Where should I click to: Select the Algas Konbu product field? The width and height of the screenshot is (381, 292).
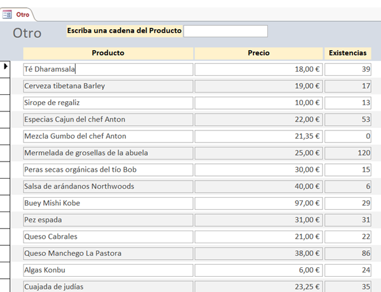tap(108, 270)
